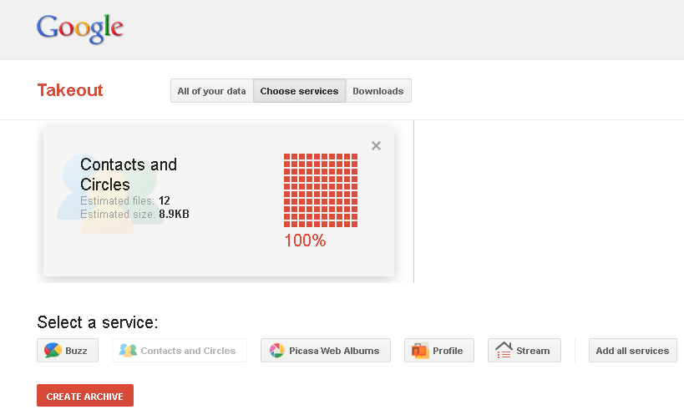The image size is (684, 415).
Task: Click the Profile card icon
Action: 420,351
